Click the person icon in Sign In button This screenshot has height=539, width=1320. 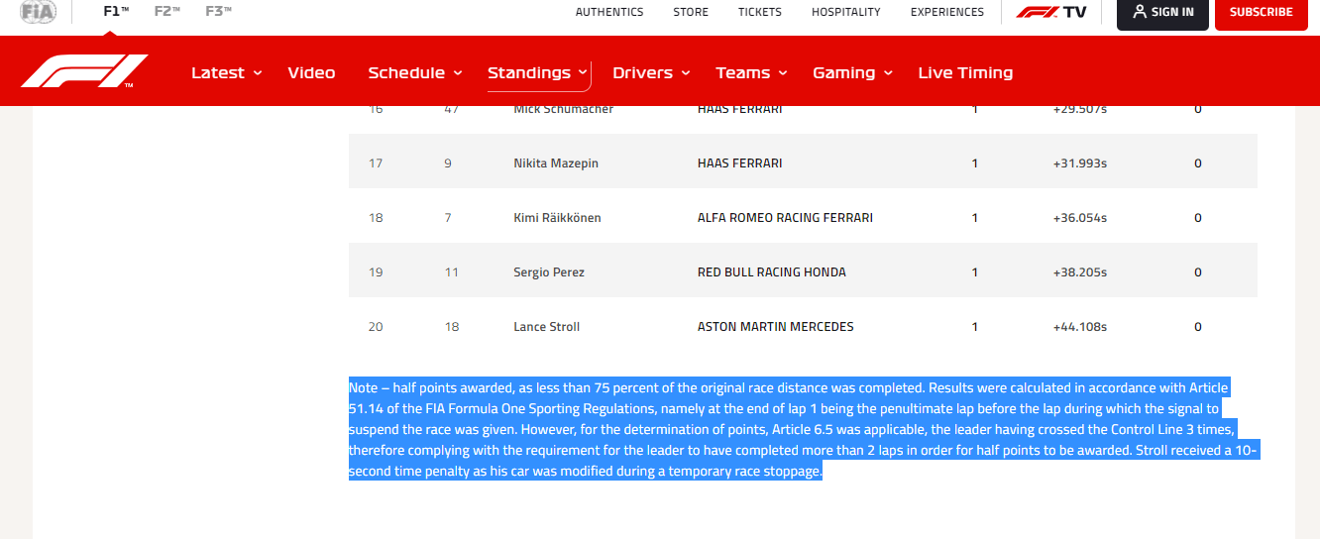click(1140, 12)
